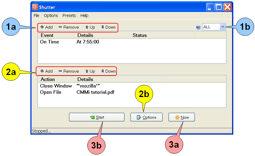Image resolution: width=255 pixels, height=156 pixels.
Task: Close the Shutter window
Action: click(227, 7)
